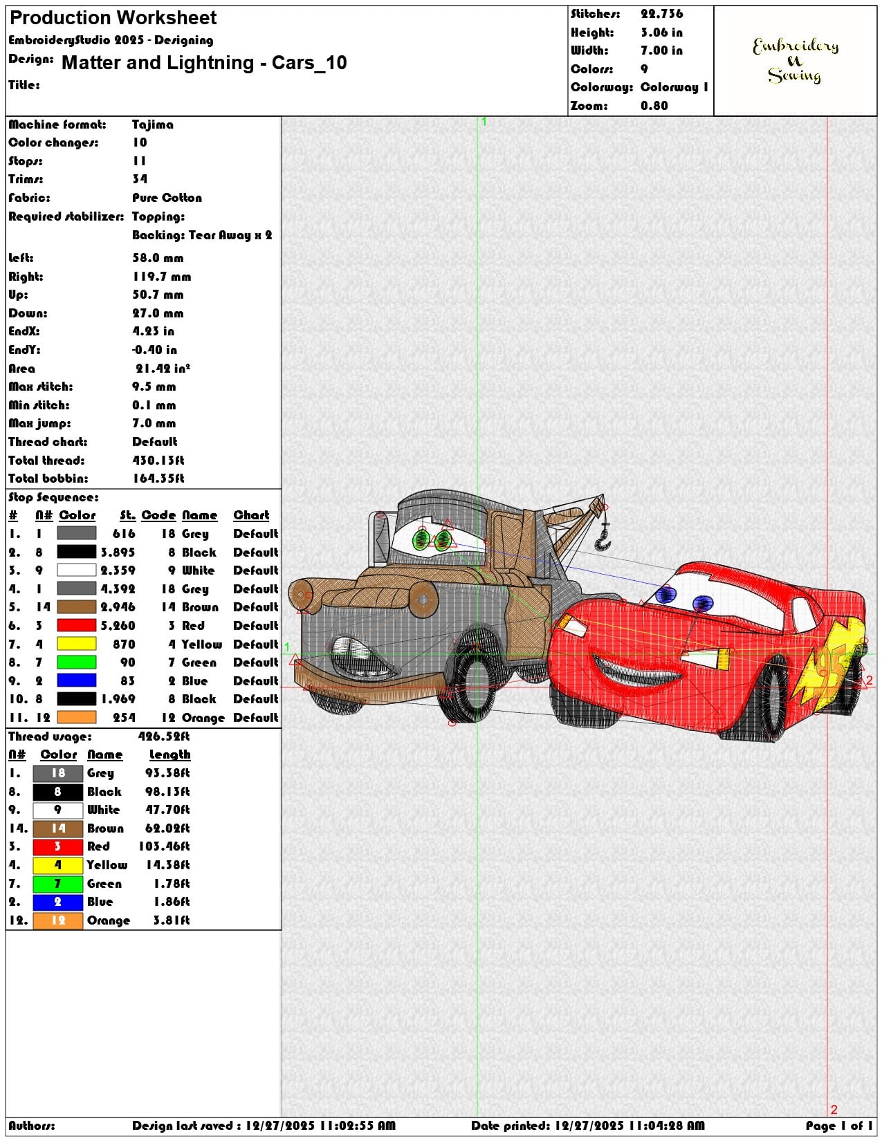Viewport: 882px width, 1141px height.
Task: Select stitch count '3,895' in stop sequence row 2
Action: coord(118,552)
